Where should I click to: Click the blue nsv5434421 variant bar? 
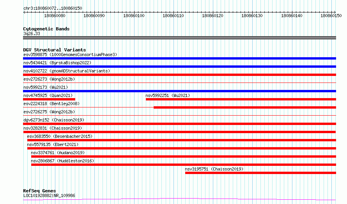179,67
